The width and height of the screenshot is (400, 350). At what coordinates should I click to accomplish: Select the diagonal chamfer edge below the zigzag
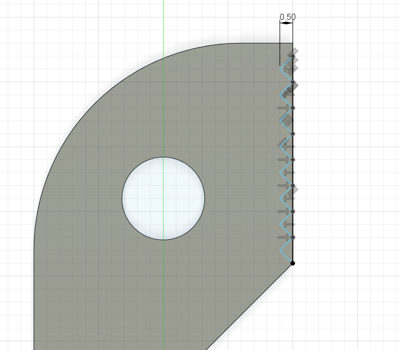click(x=249, y=306)
